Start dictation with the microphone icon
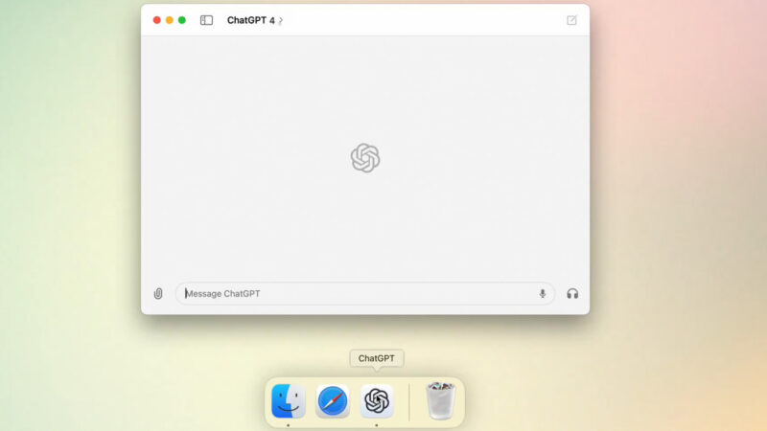Screen dimensions: 767x431 pyautogui.click(x=543, y=293)
